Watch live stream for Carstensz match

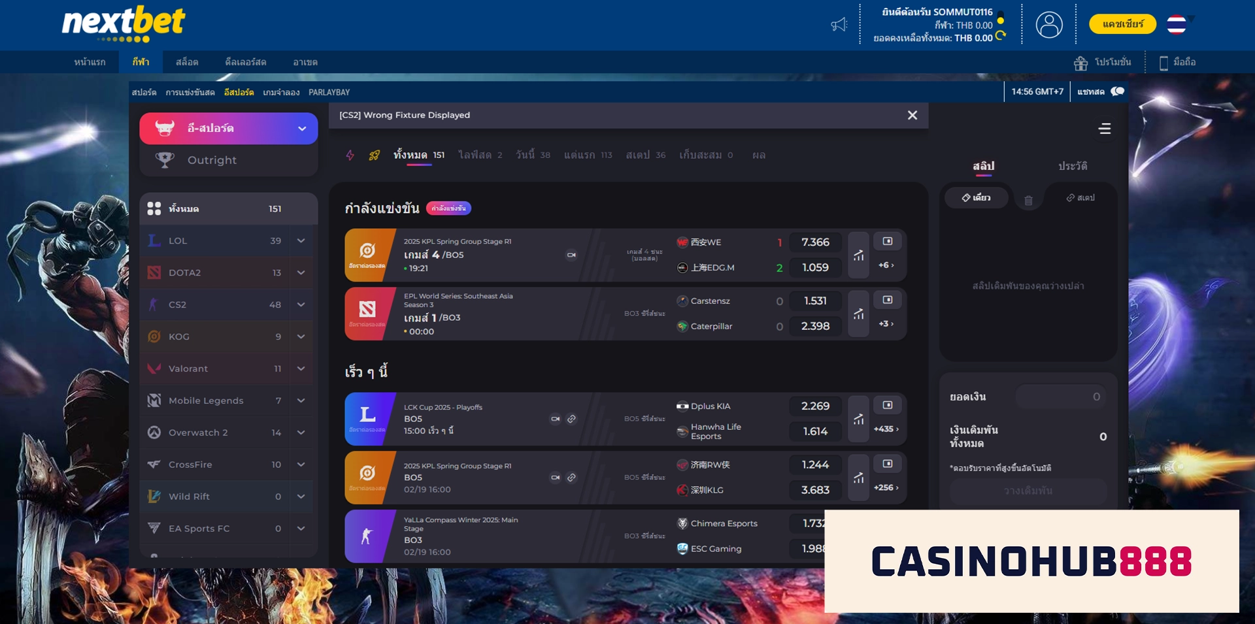pyautogui.click(x=888, y=300)
